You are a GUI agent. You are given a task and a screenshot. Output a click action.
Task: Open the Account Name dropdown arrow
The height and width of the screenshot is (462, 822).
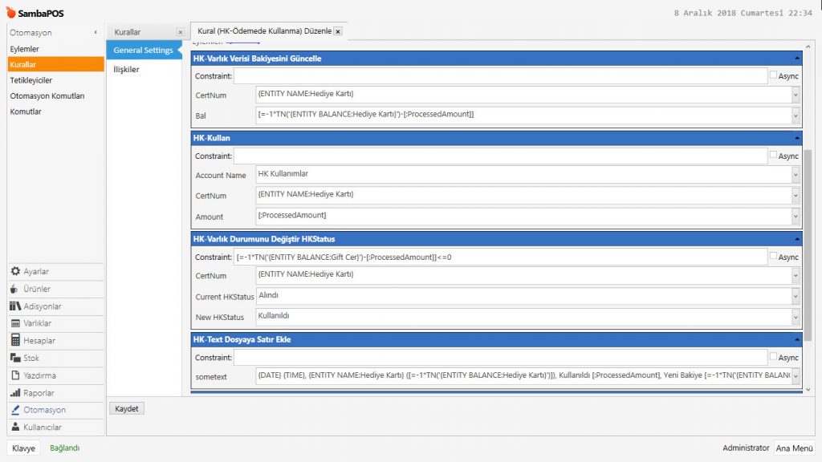(x=796, y=175)
